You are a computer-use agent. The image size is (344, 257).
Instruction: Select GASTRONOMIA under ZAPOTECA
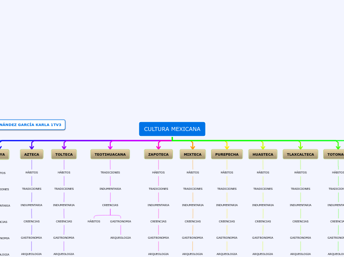click(158, 238)
